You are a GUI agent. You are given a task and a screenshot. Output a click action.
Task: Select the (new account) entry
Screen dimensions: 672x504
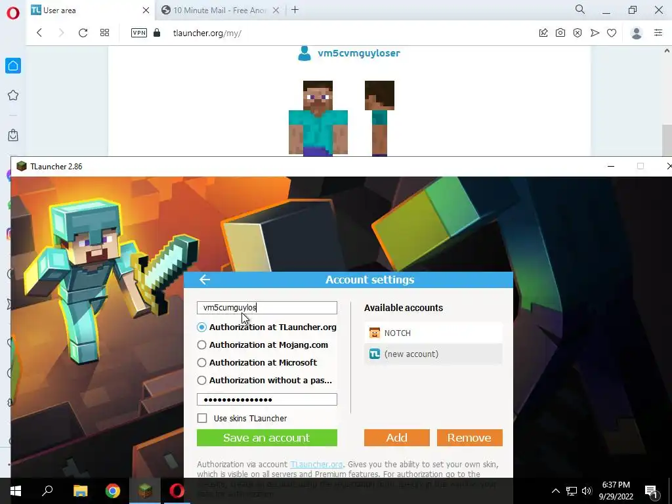[x=433, y=354]
